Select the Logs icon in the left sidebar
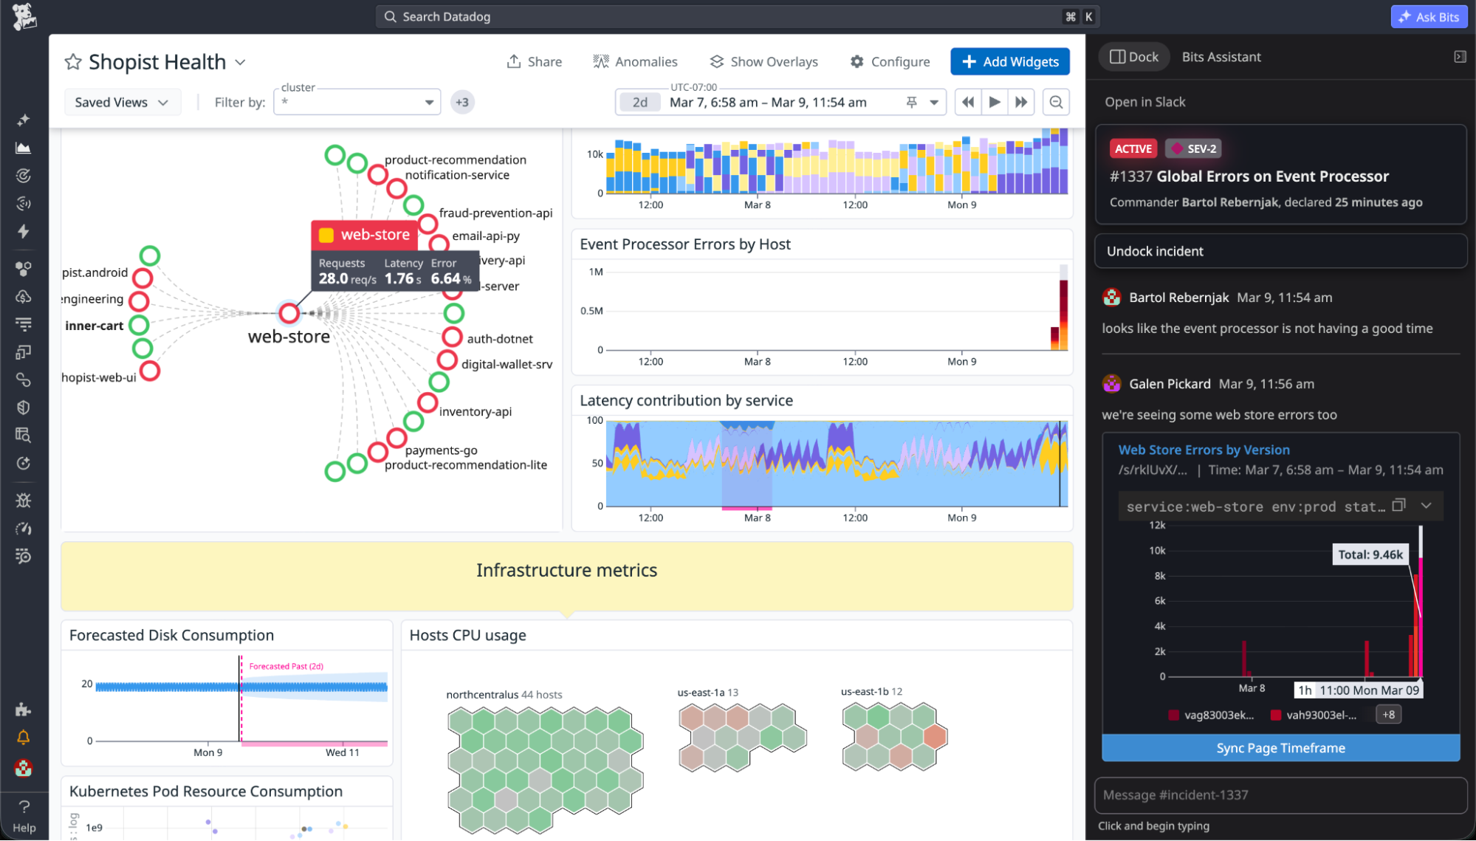 point(24,323)
